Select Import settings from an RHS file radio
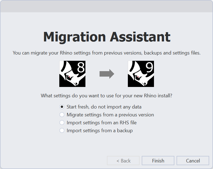Screen dimensions: 213x169 [62, 123]
